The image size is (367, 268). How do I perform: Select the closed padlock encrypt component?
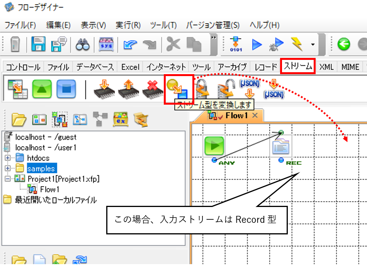[x=202, y=89]
